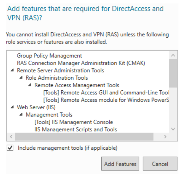This screenshot has height=176, width=185.
Task: Collapse Remote Access Management Tools node
Action: click(x=30, y=85)
